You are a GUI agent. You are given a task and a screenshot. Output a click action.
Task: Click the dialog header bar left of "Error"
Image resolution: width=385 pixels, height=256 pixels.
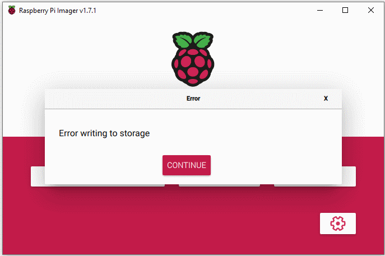pyautogui.click(x=115, y=99)
